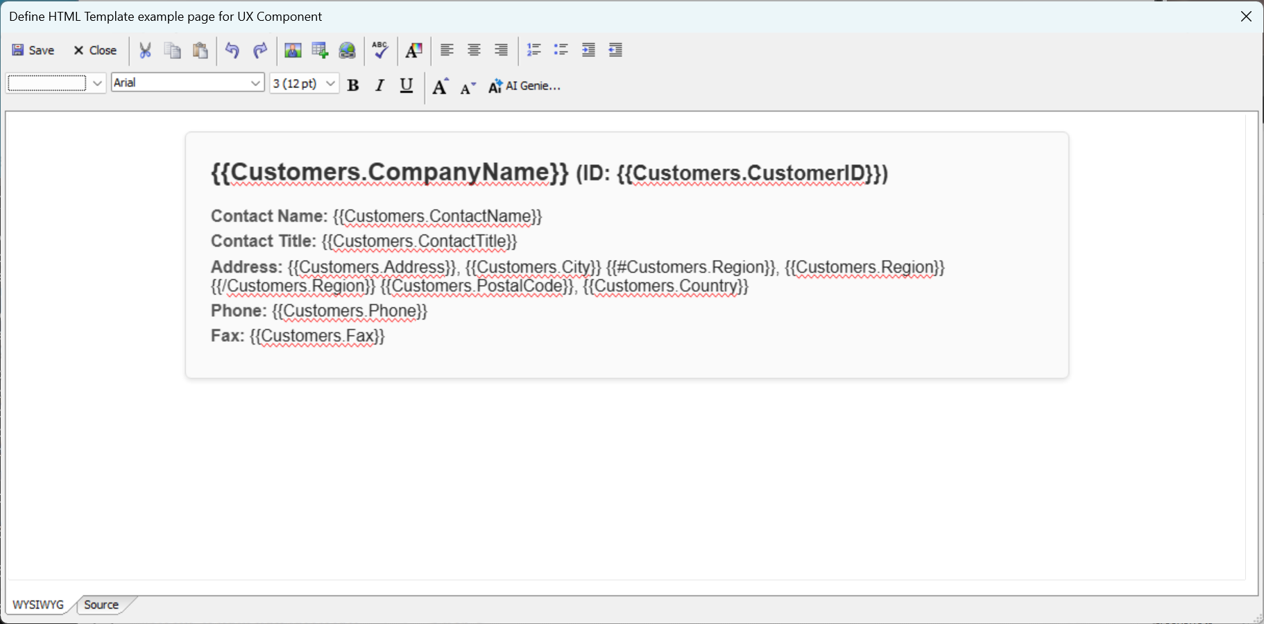Open the AI Genie tool

tap(524, 86)
